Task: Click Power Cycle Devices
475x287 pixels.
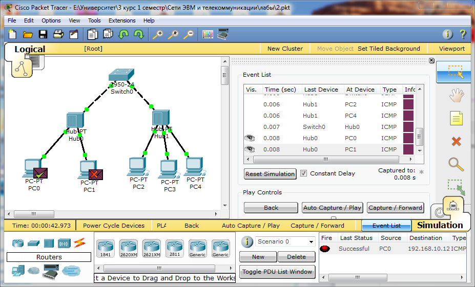Action: [114, 226]
